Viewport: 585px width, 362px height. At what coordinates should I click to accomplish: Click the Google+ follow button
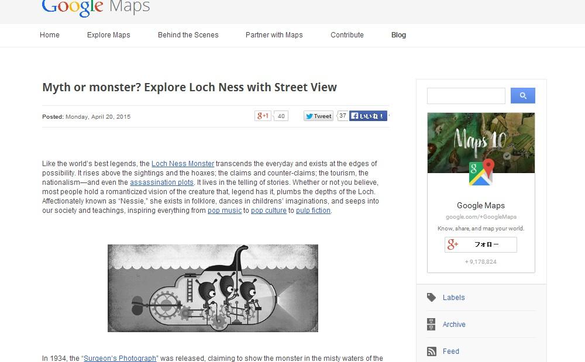(481, 244)
